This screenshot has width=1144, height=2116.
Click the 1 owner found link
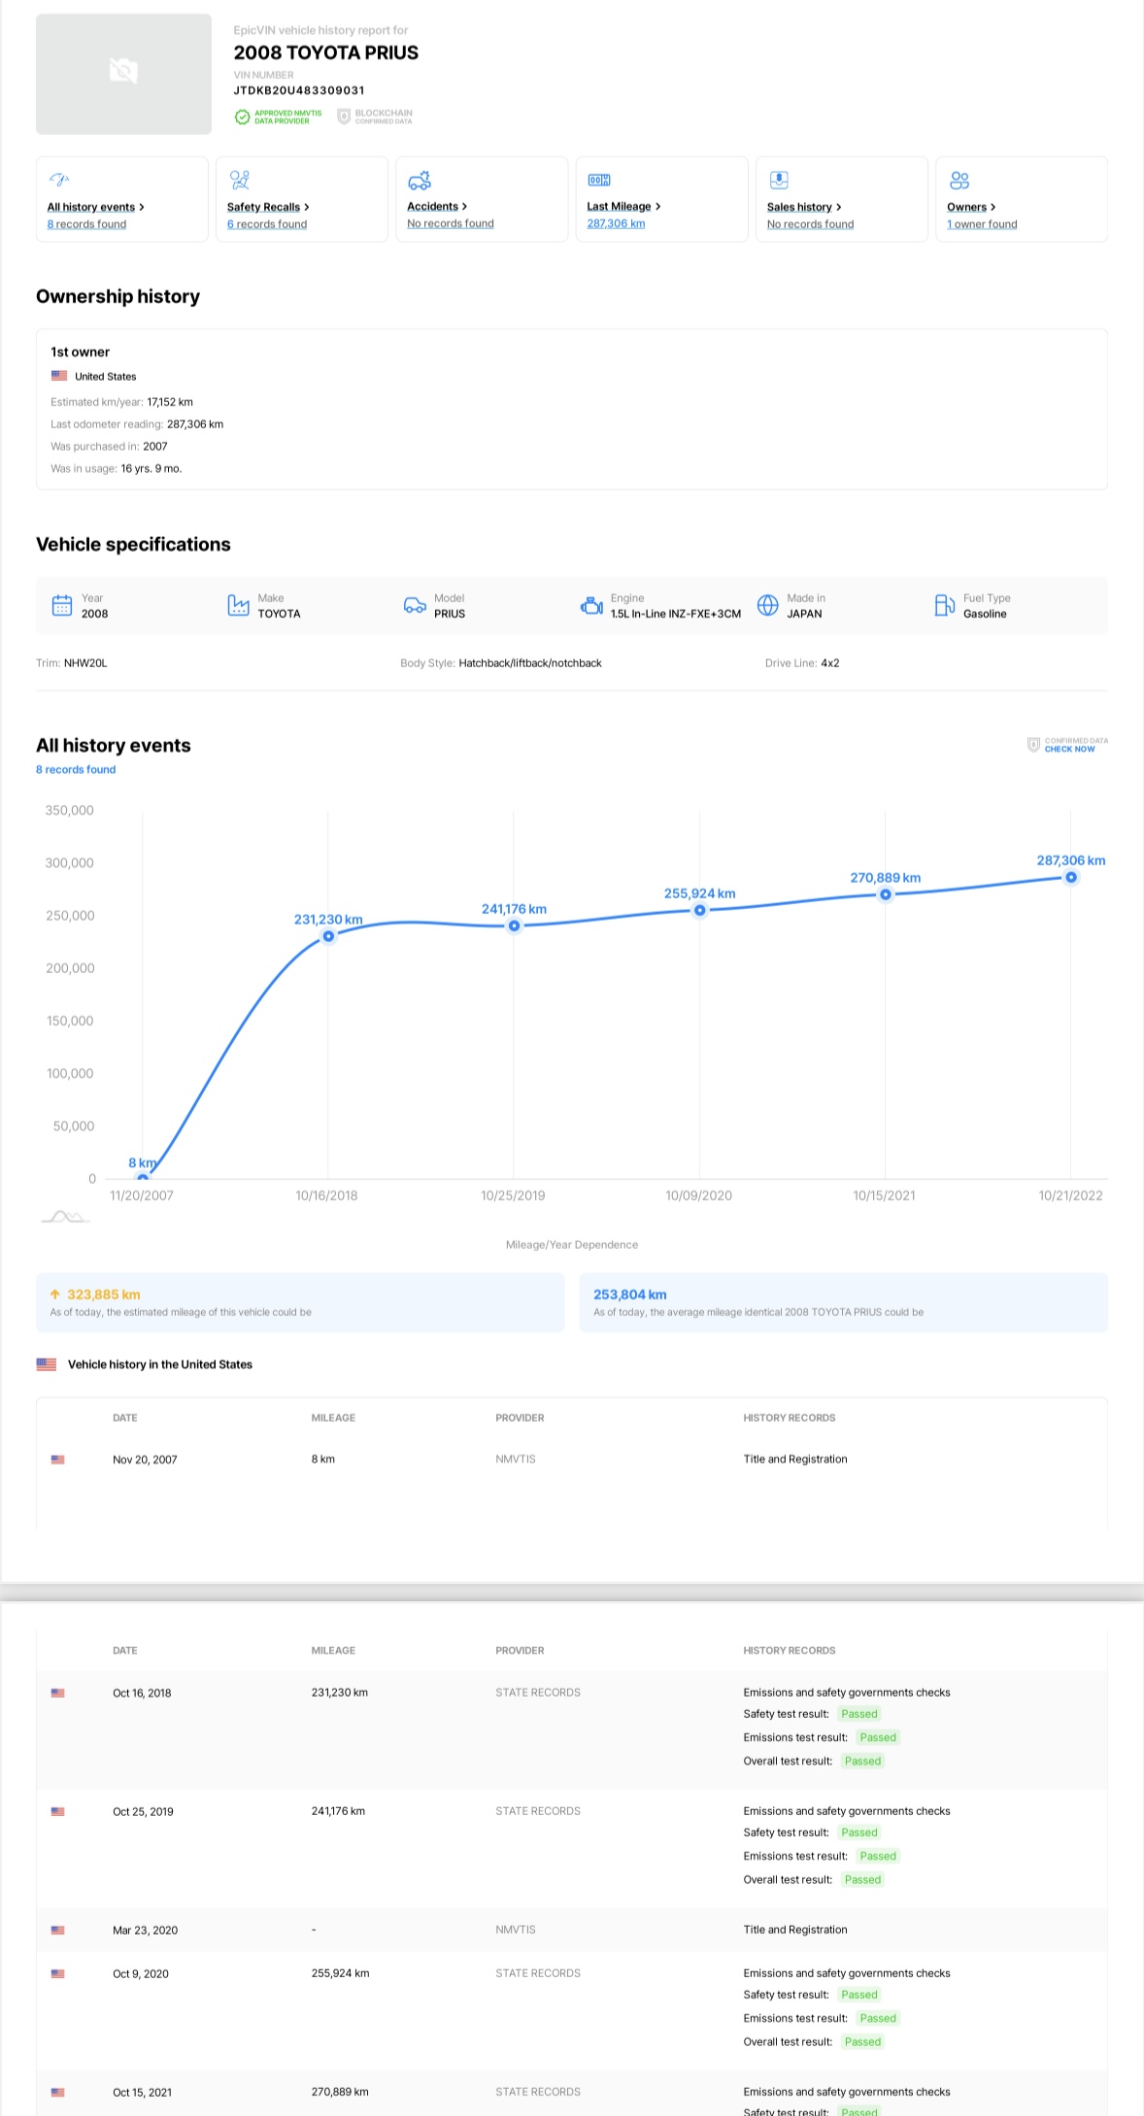(x=982, y=224)
